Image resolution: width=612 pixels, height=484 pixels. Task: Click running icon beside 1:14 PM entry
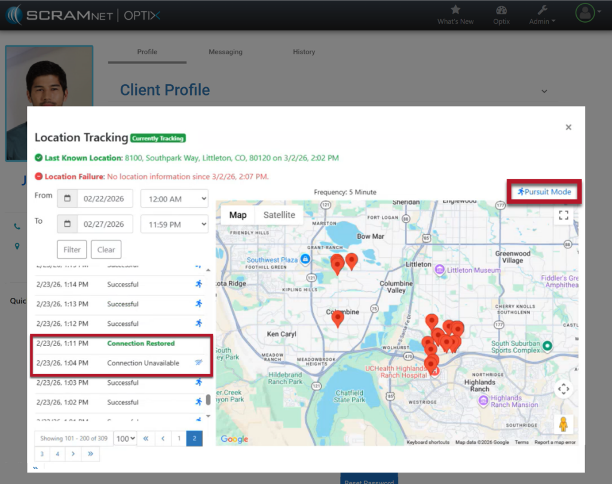tap(198, 285)
